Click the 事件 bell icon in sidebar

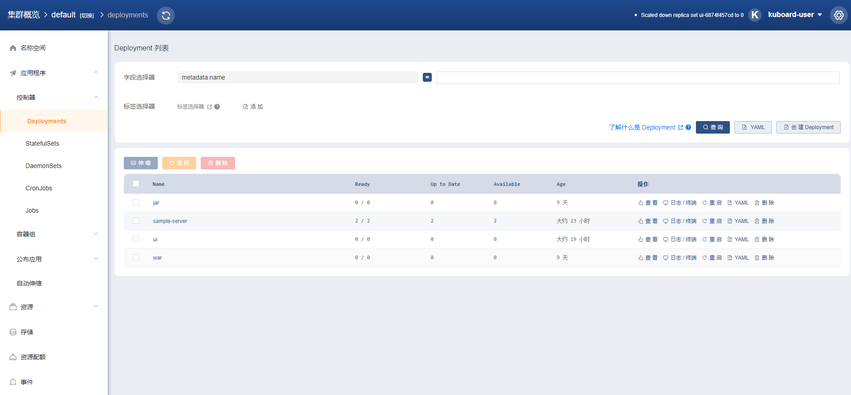pos(13,382)
